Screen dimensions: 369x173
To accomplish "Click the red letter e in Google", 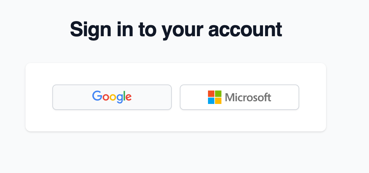I will coord(128,97).
